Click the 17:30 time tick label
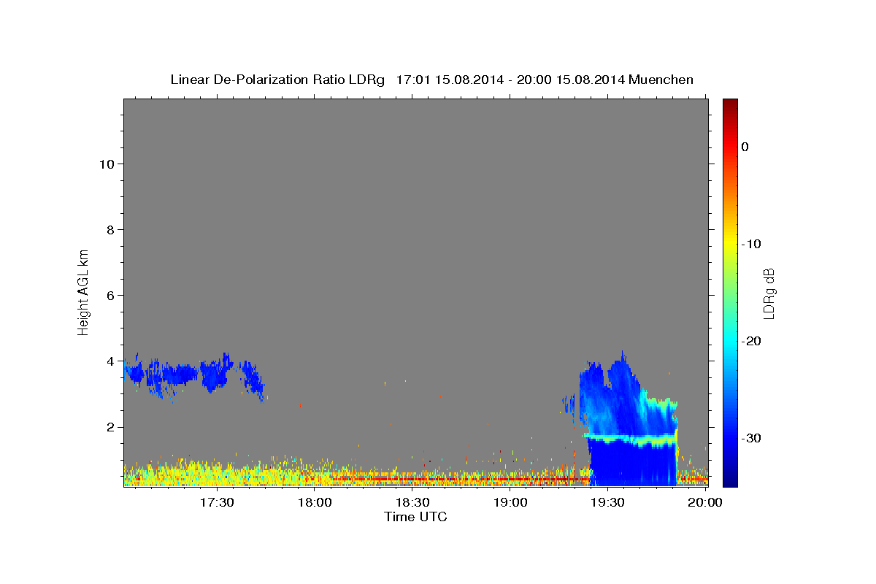 point(217,502)
